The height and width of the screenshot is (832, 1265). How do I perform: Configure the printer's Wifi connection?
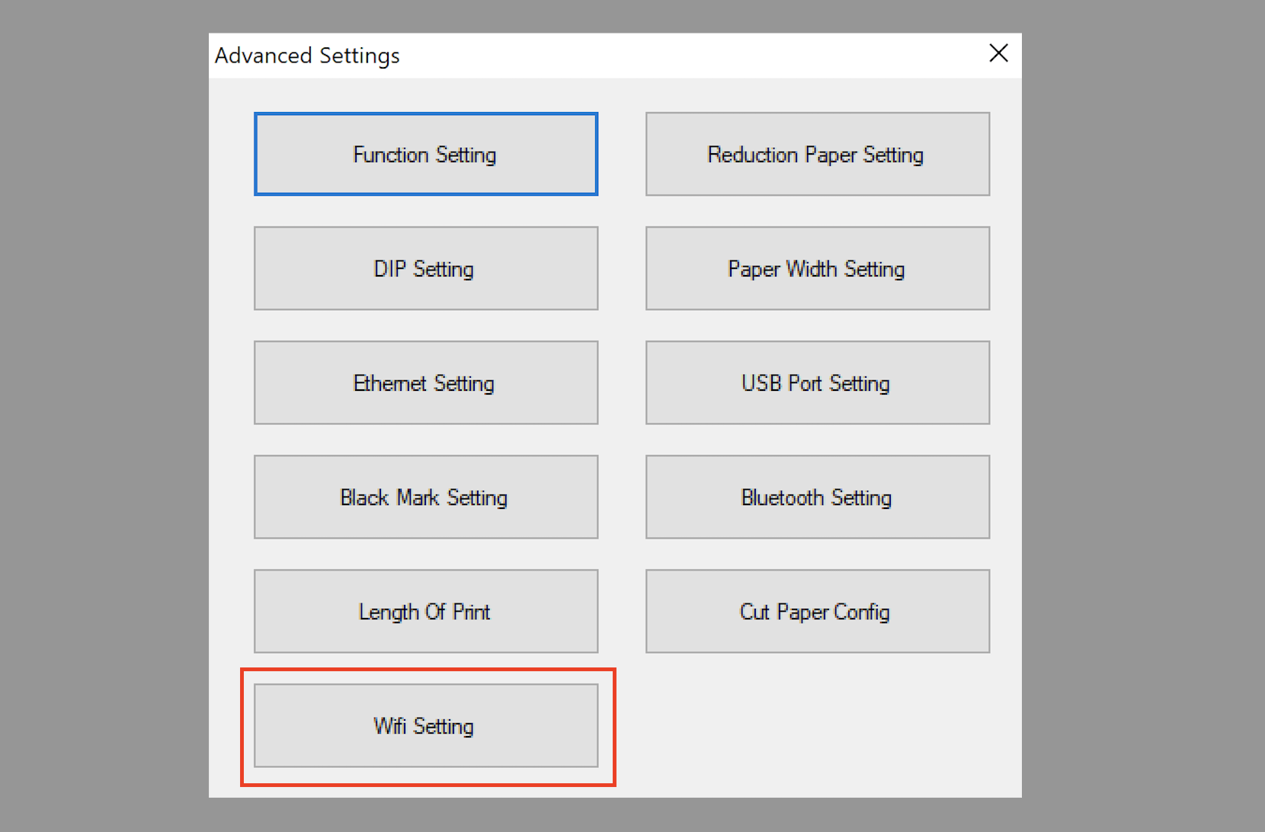(425, 725)
